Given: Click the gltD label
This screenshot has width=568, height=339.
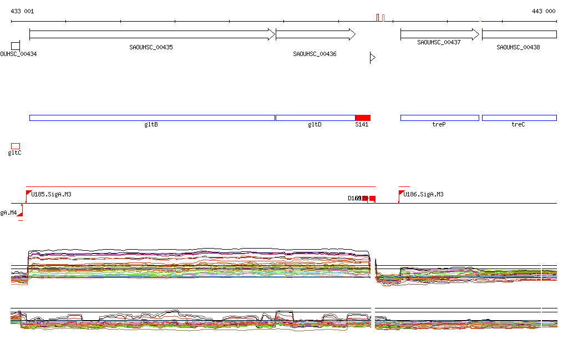Looking at the screenshot, I should click(x=315, y=125).
